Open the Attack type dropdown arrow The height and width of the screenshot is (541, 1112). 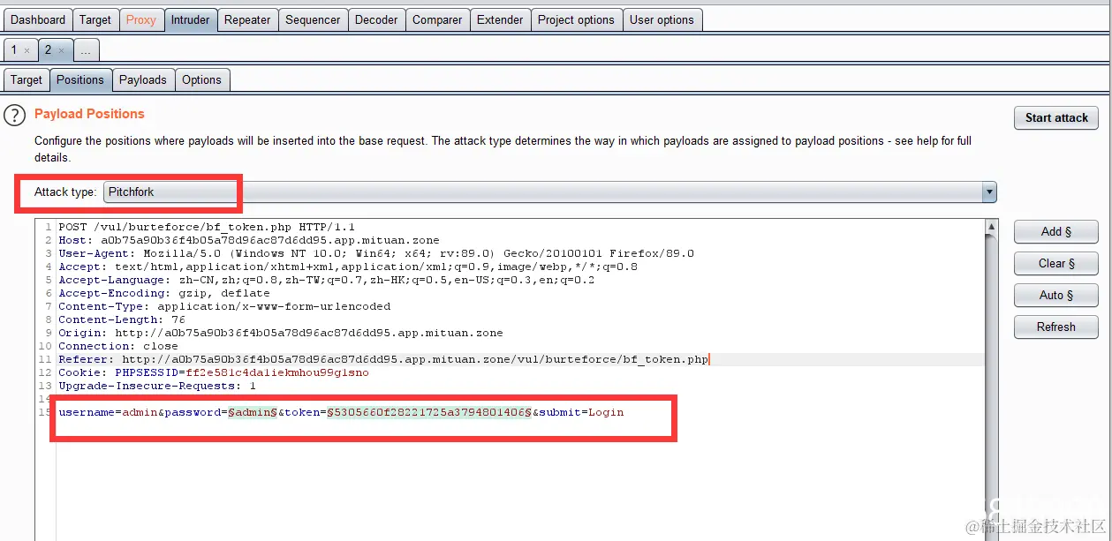989,192
